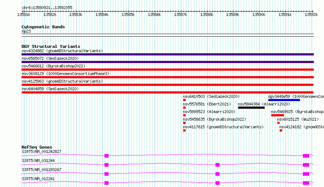The image size is (324, 187).
Task: Select the small red marker under nsv4124182
Action: coord(281,130)
